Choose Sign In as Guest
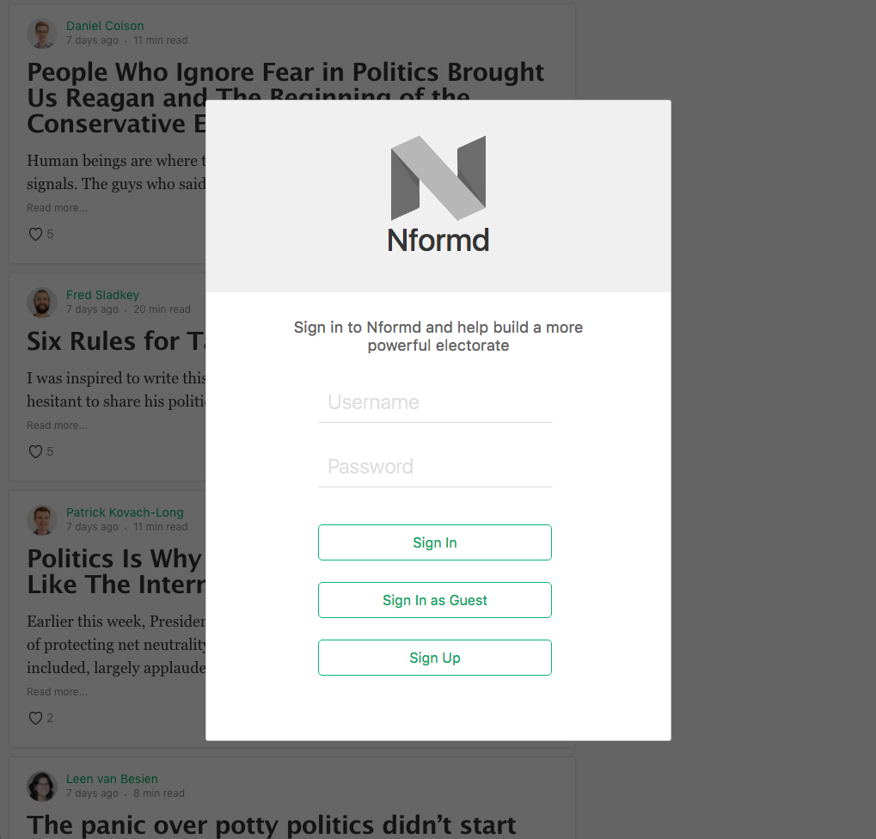Image resolution: width=876 pixels, height=839 pixels. (x=435, y=600)
